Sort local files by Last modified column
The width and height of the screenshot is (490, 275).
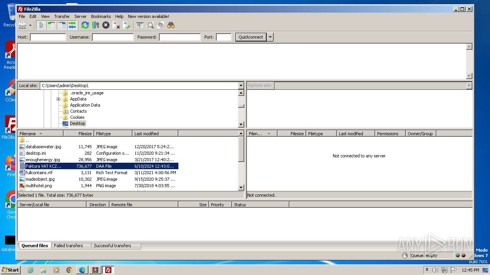tap(155, 134)
